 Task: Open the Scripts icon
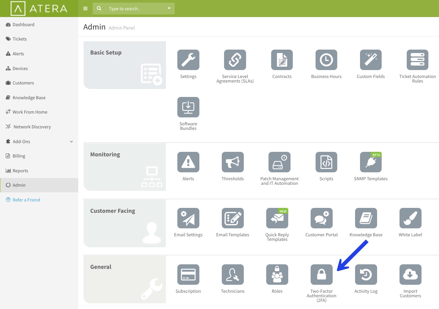[326, 162]
